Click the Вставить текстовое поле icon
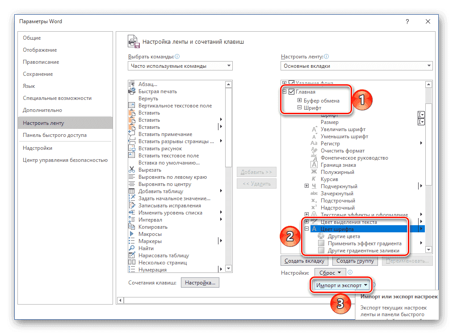453x334 pixels. [x=131, y=156]
